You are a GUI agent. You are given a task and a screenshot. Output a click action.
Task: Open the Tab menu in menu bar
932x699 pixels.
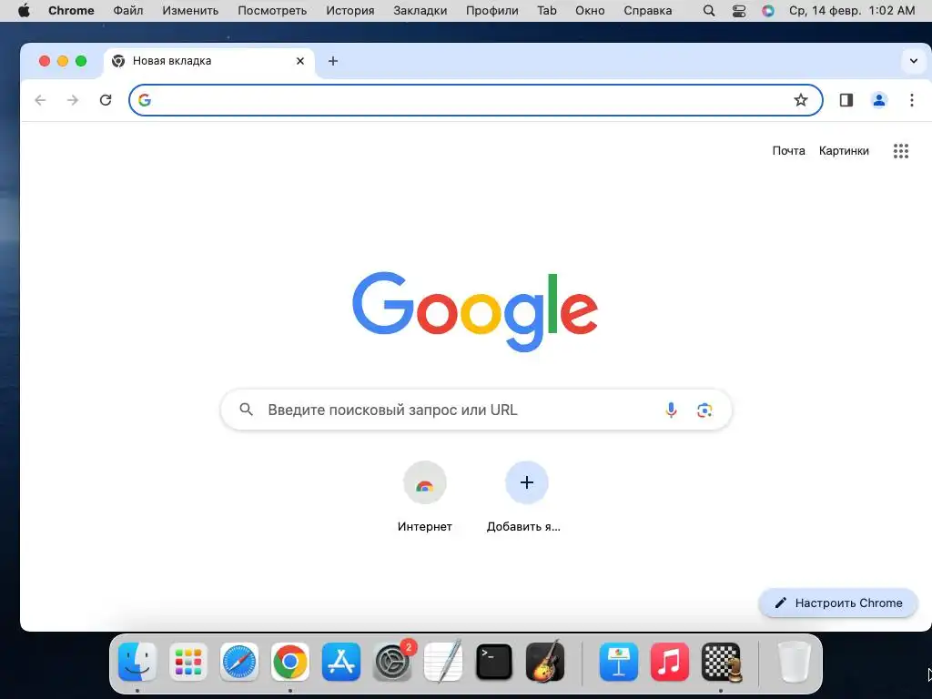[x=547, y=11]
